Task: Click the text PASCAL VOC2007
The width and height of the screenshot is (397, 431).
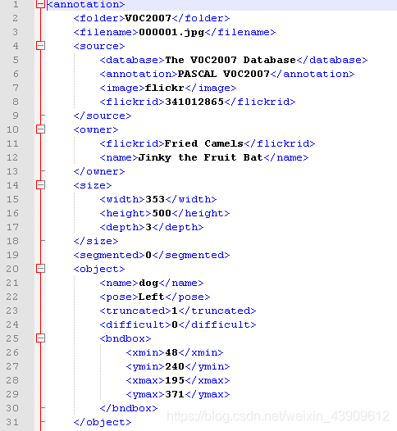Action: click(224, 74)
